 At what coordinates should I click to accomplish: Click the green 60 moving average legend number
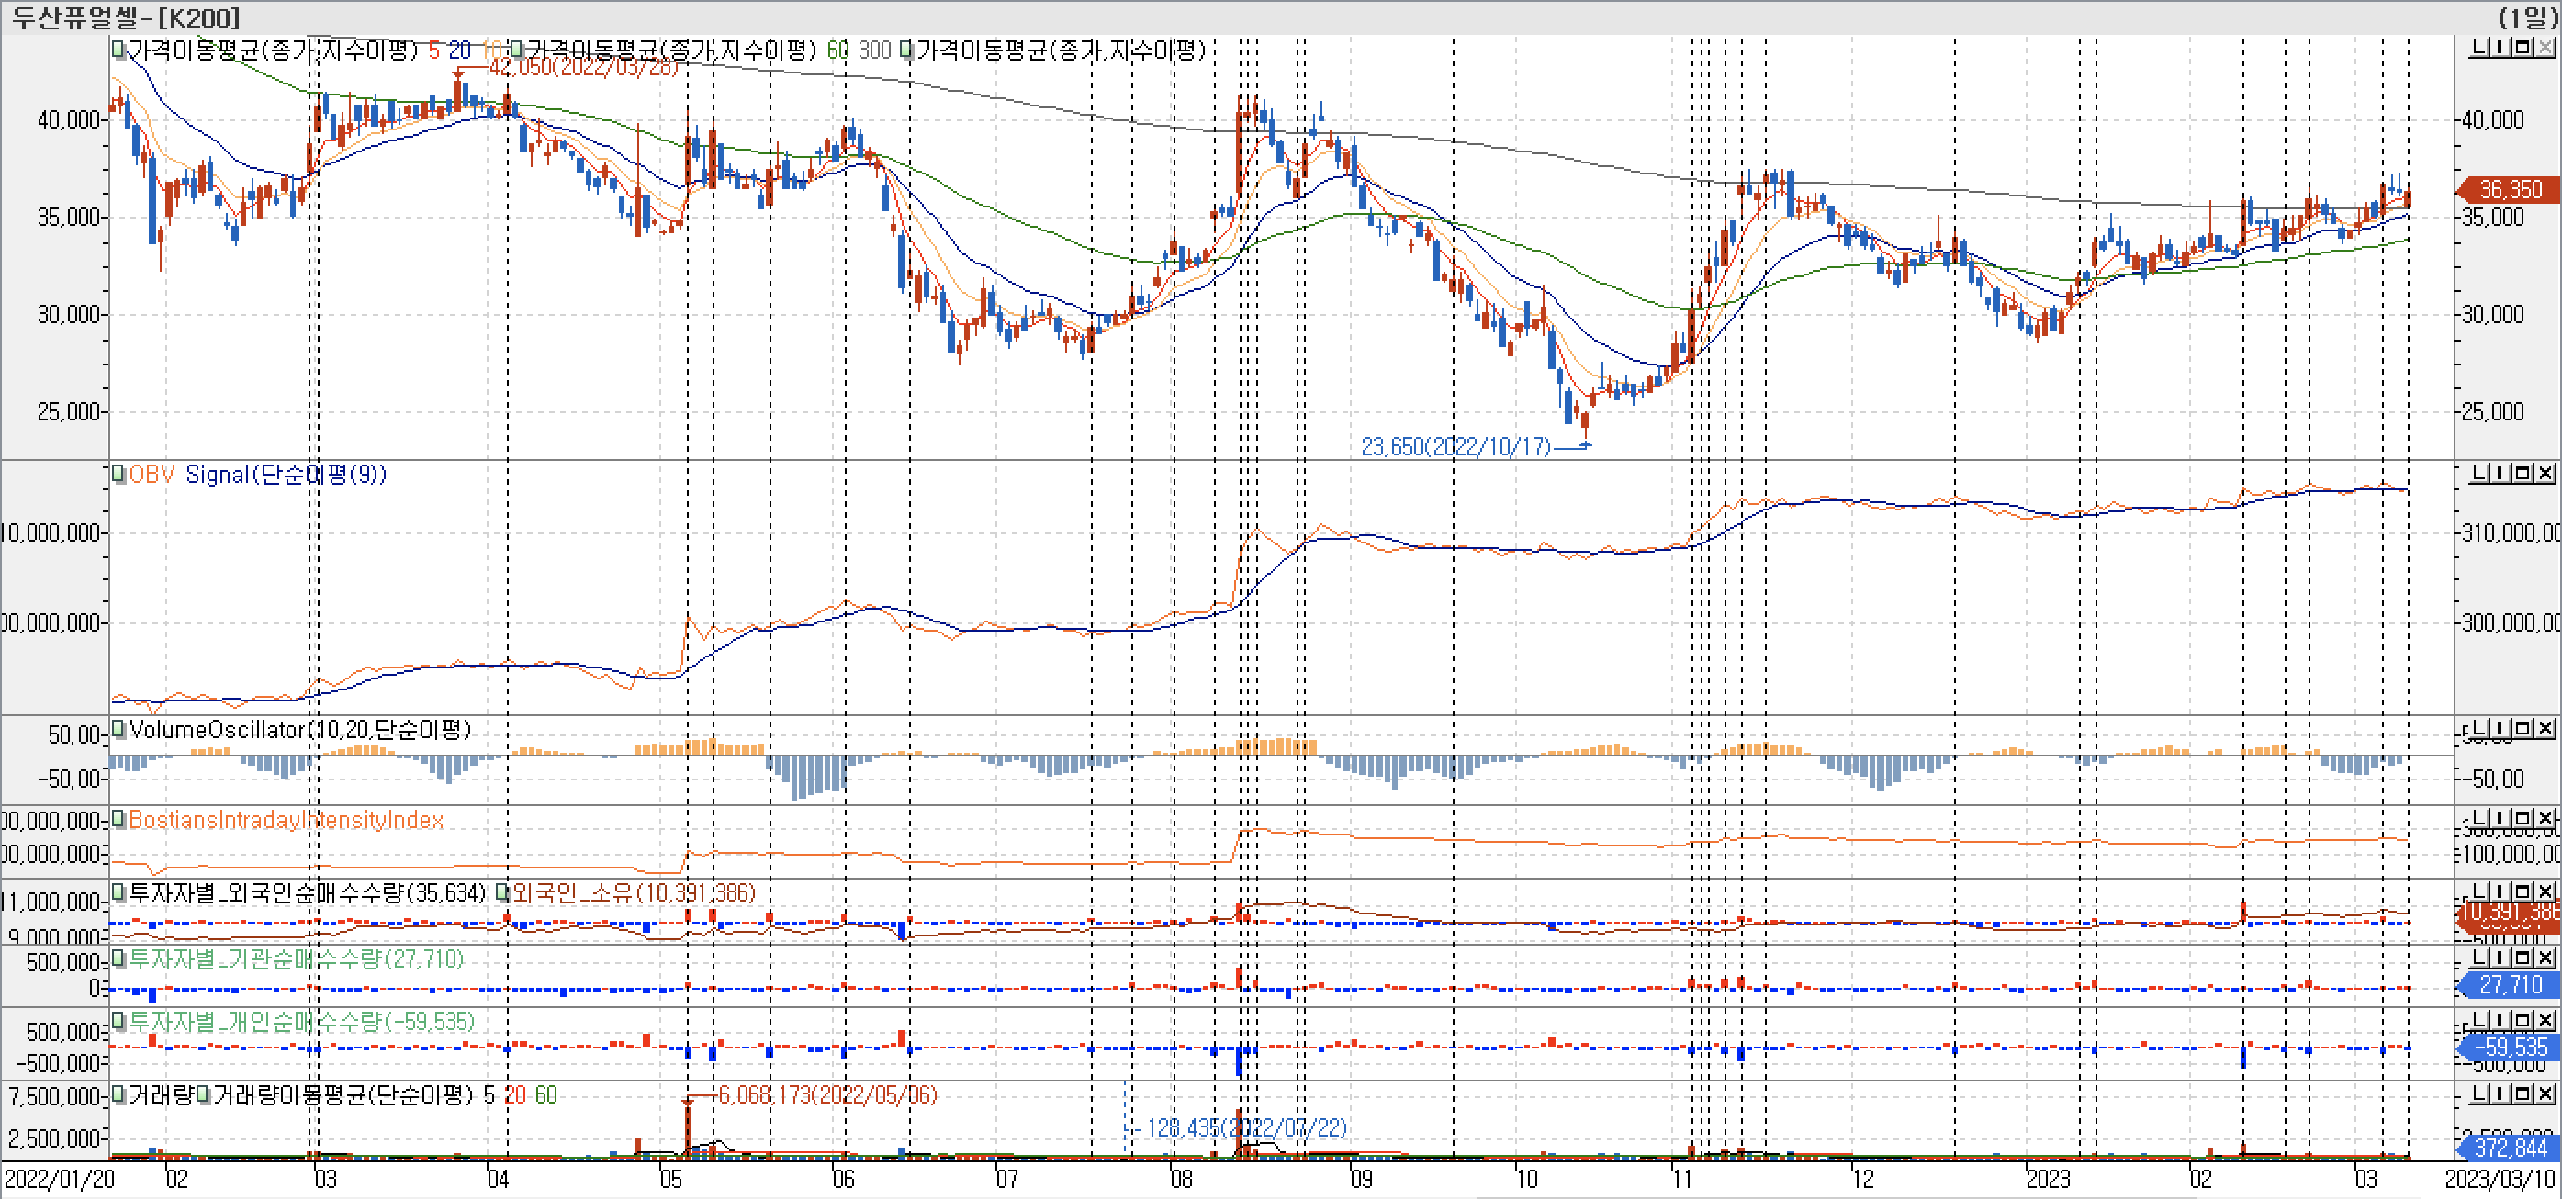point(837,50)
